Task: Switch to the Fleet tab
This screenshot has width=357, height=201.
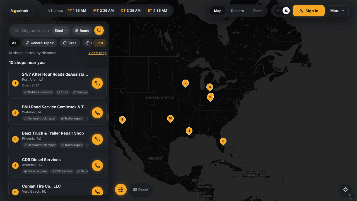Action: coord(257,11)
